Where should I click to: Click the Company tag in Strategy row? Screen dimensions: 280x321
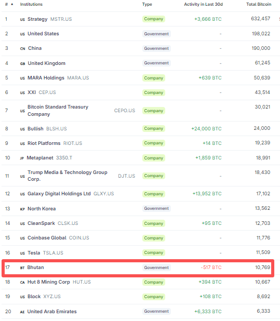[x=154, y=19]
